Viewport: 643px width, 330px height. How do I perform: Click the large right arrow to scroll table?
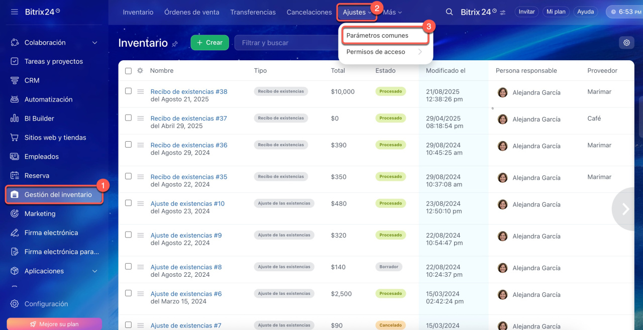[x=625, y=209]
